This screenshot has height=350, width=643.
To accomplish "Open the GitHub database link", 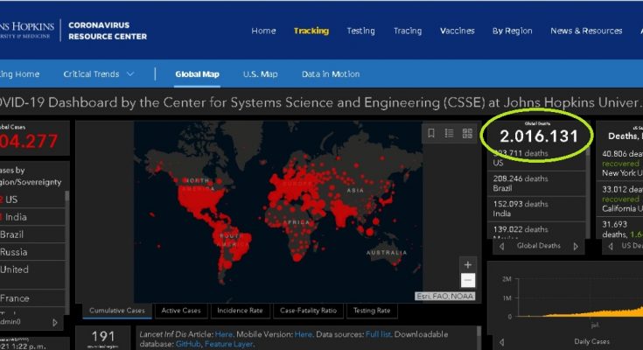I will click(188, 344).
